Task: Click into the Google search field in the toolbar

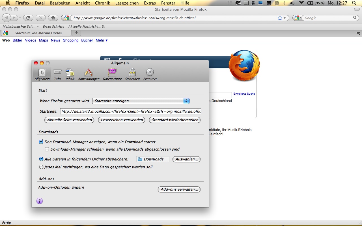Action: point(327,18)
